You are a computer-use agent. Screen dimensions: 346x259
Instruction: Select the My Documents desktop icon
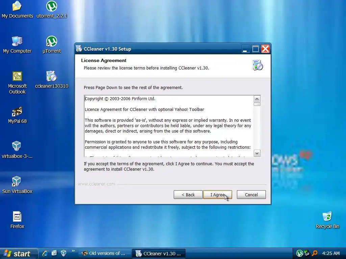tap(17, 10)
